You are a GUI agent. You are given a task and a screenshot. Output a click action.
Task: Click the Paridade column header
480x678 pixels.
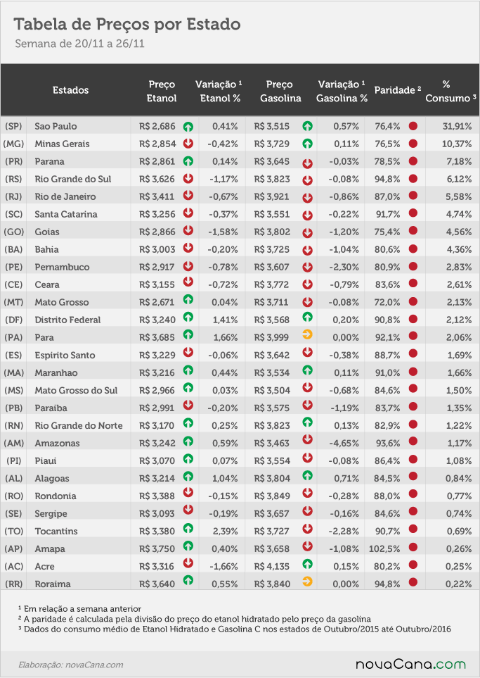coord(398,90)
